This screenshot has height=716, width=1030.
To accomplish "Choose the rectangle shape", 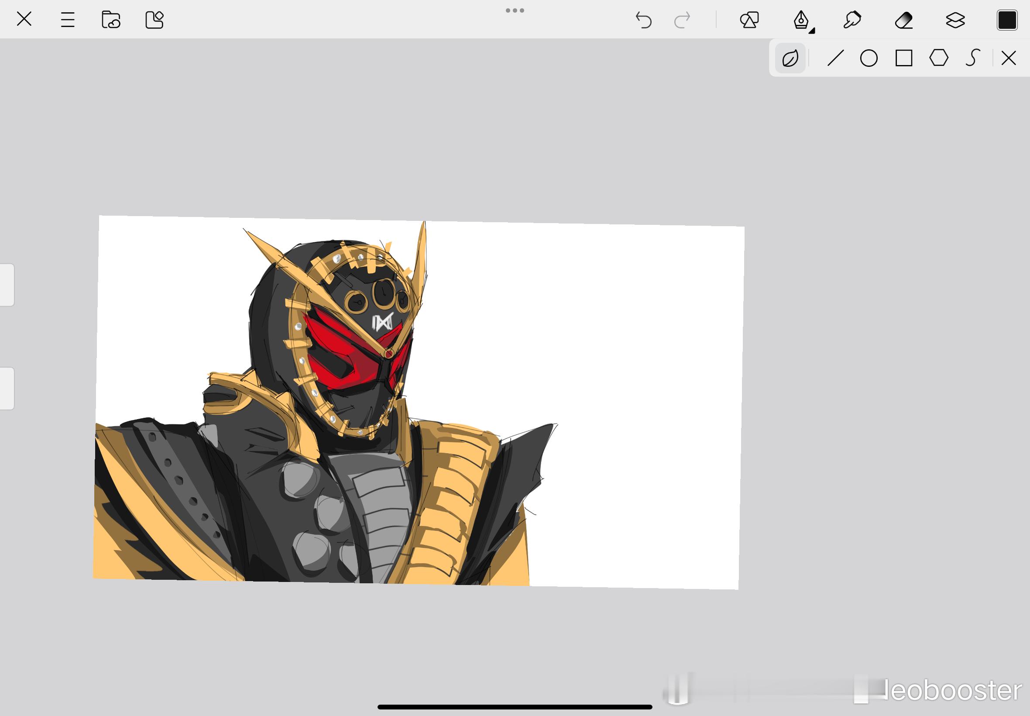I will click(x=903, y=59).
